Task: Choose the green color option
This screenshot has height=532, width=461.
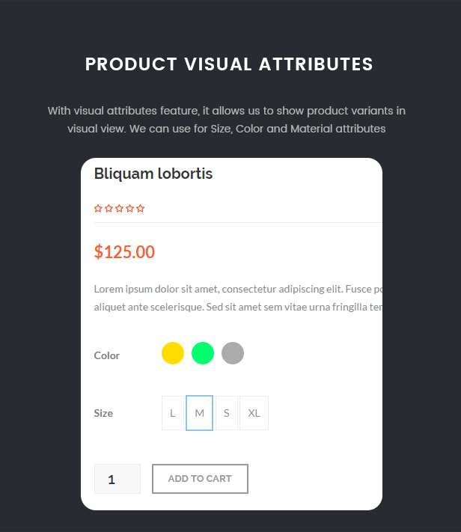Action: pyautogui.click(x=203, y=353)
